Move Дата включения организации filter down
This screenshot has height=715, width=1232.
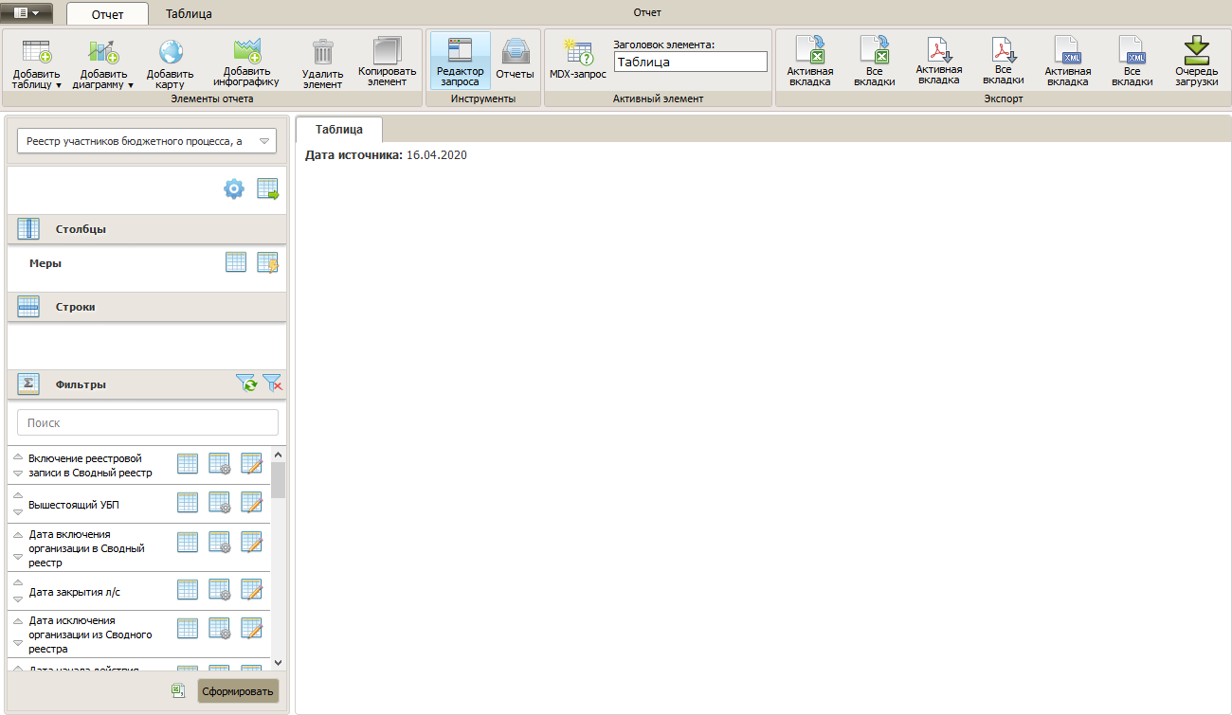17,558
